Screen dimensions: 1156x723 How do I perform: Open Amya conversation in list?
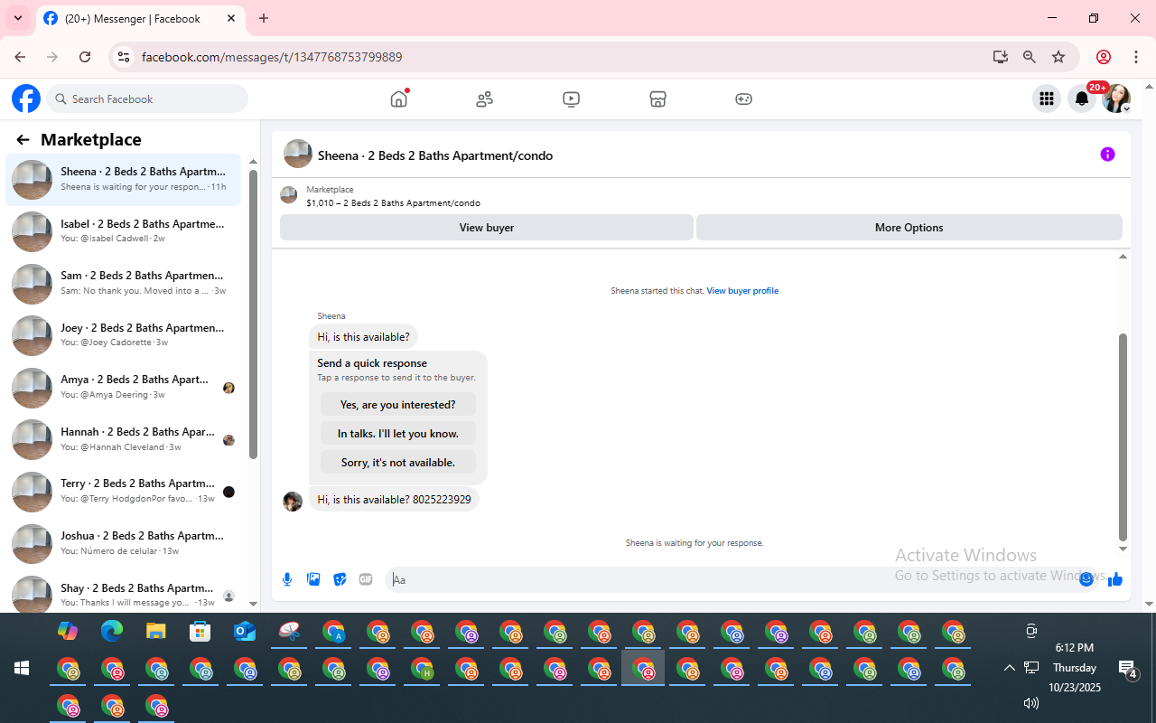tap(124, 388)
